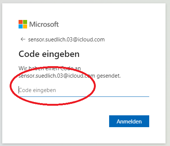Click the email address beside the back arrow
Viewport: 170px width, 146px height.
point(66,40)
